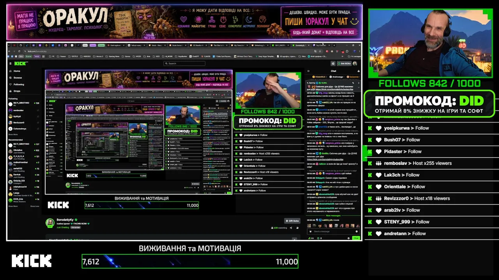Click the layout icon left of Get KICKs

pos(333,63)
